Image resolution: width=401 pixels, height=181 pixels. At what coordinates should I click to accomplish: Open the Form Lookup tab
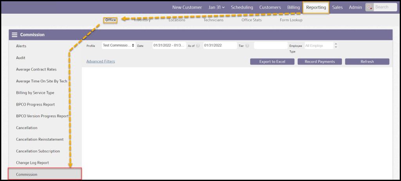click(291, 20)
